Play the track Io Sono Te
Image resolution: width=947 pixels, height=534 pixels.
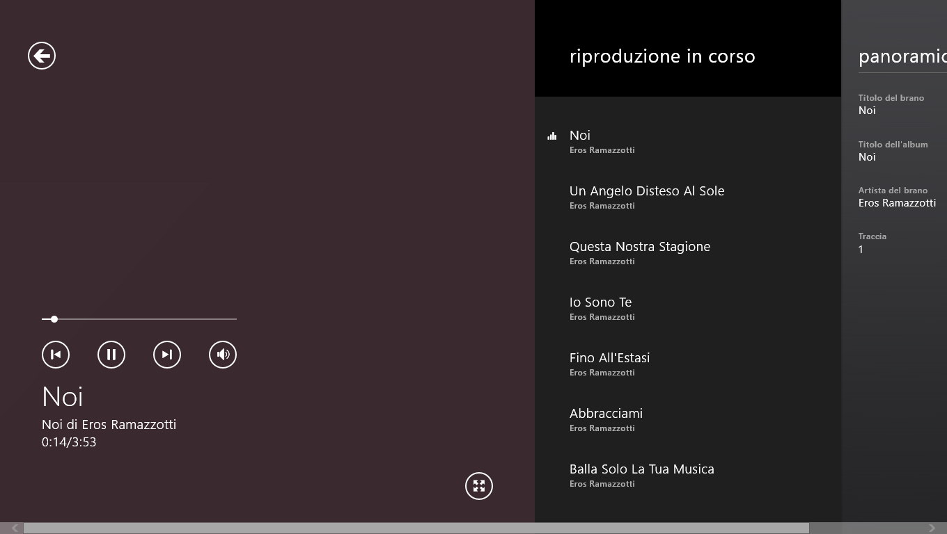coord(688,308)
